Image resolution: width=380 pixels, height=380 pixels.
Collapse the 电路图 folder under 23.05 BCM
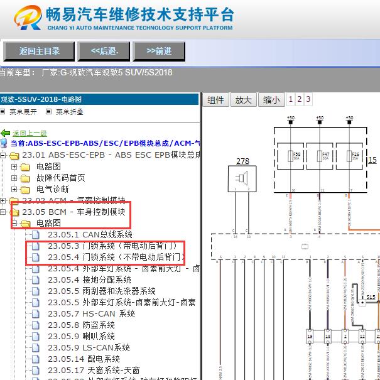(x=14, y=223)
